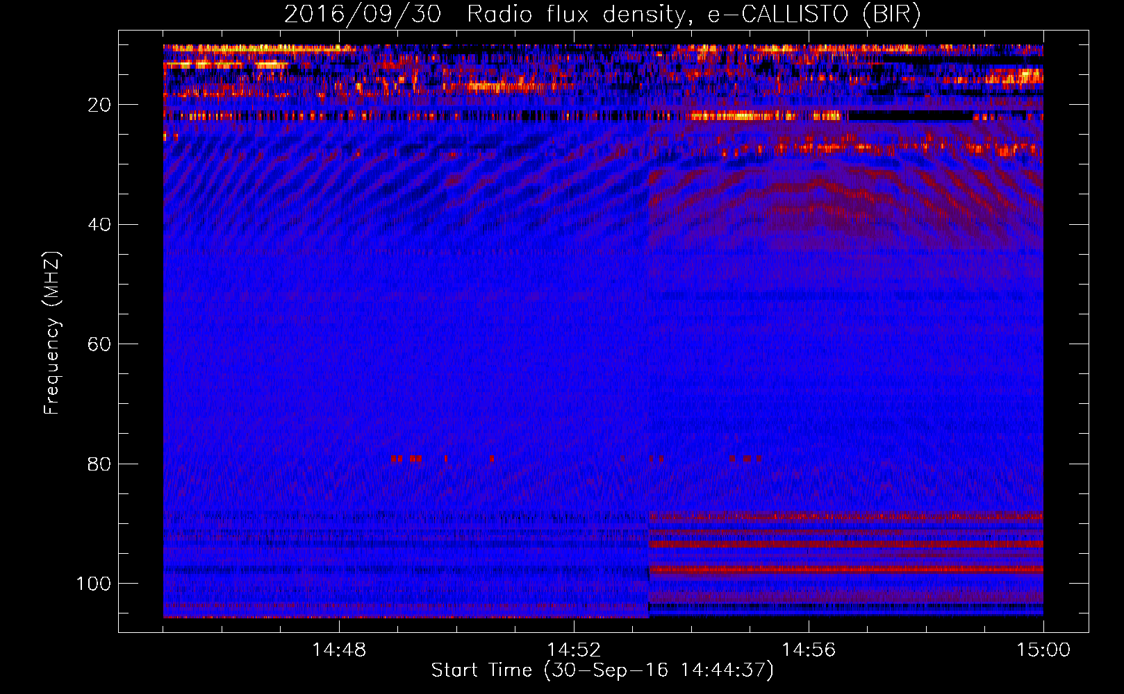The height and width of the screenshot is (694, 1124).
Task: Click the plot title text e-CALLISTO (BIR)
Action: point(814,14)
